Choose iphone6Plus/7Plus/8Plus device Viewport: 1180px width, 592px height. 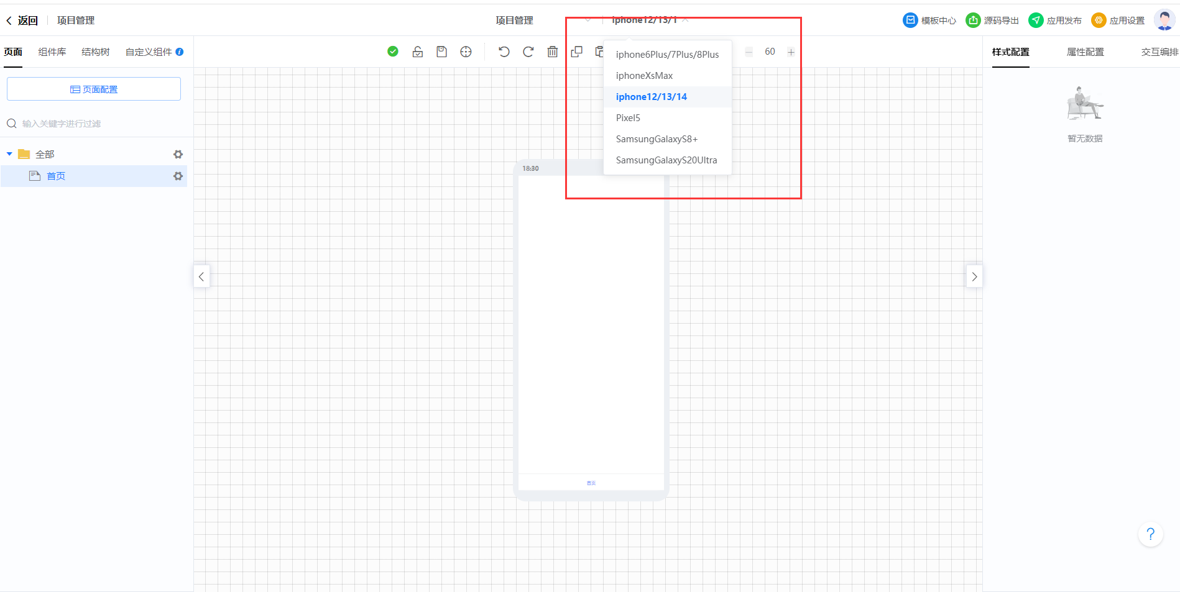point(668,55)
